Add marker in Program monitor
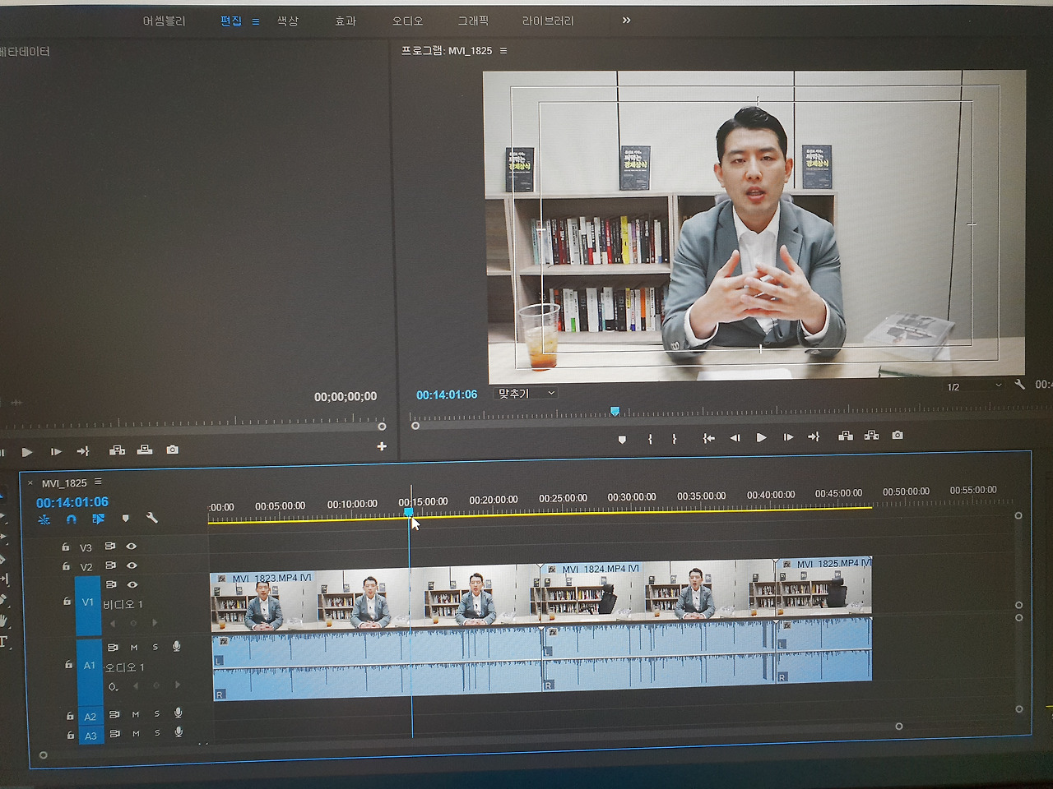Screen dimensions: 1053x789 coord(622,440)
